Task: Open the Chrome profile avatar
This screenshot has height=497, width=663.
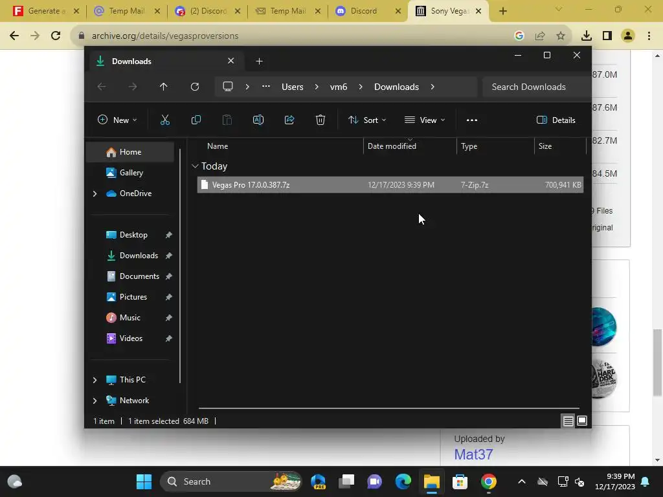Action: click(628, 36)
